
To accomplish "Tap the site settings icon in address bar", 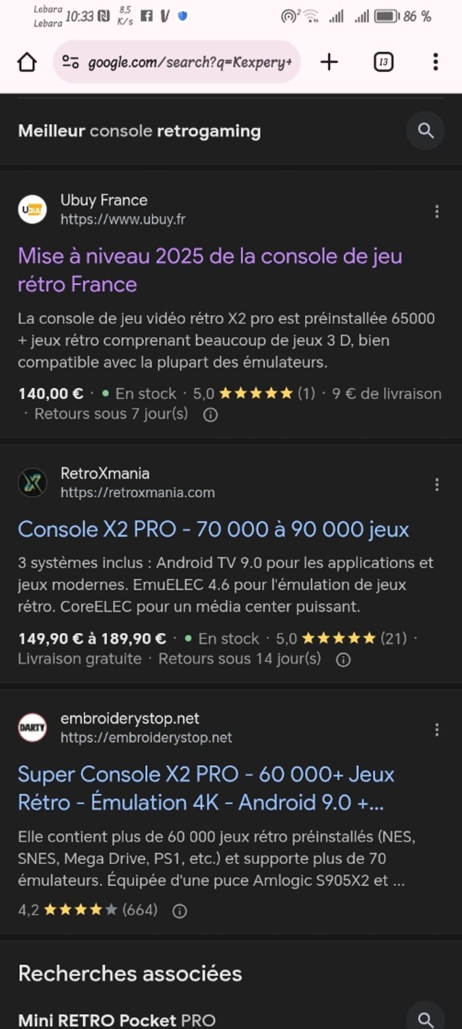I will click(x=71, y=62).
